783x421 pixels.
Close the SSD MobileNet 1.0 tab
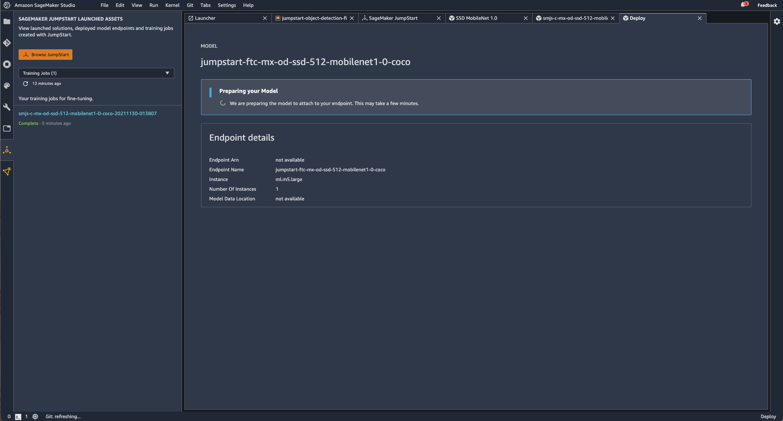(x=526, y=18)
